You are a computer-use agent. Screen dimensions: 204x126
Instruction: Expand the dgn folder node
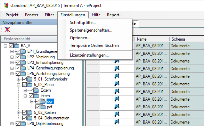point(32,101)
